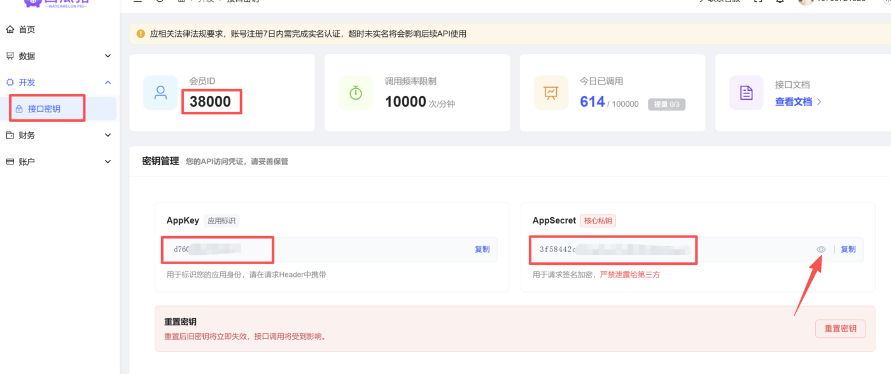Open the notification bell in top bar
Image resolution: width=891 pixels, height=374 pixels.
point(780,3)
